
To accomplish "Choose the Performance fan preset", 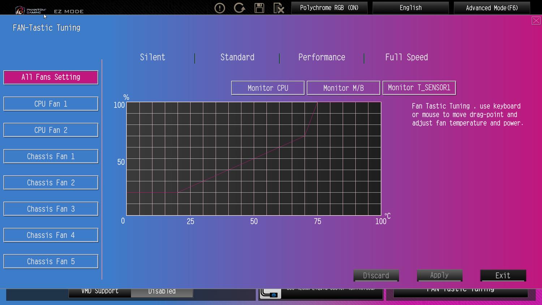I will tap(322, 57).
